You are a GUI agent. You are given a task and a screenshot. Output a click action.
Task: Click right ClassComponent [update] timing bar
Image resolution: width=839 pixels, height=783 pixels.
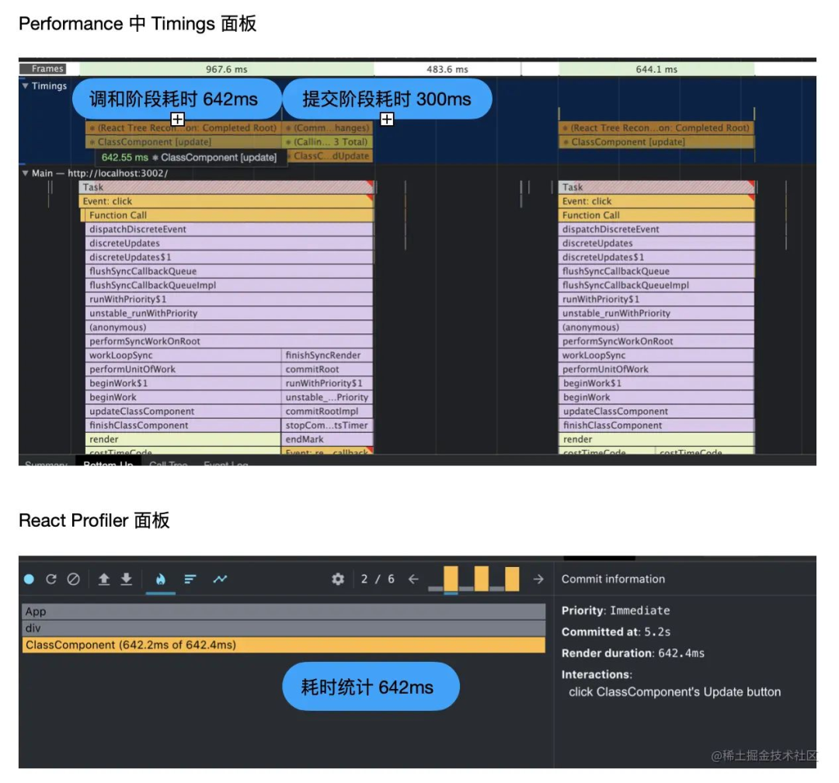click(656, 142)
